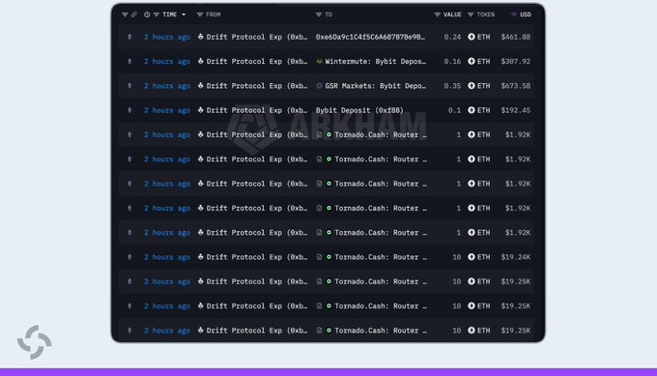Open the filter icon before the link icon
Image resolution: width=657 pixels, height=376 pixels.
125,14
